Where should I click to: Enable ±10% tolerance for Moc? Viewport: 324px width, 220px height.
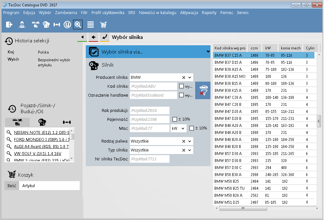(192, 128)
